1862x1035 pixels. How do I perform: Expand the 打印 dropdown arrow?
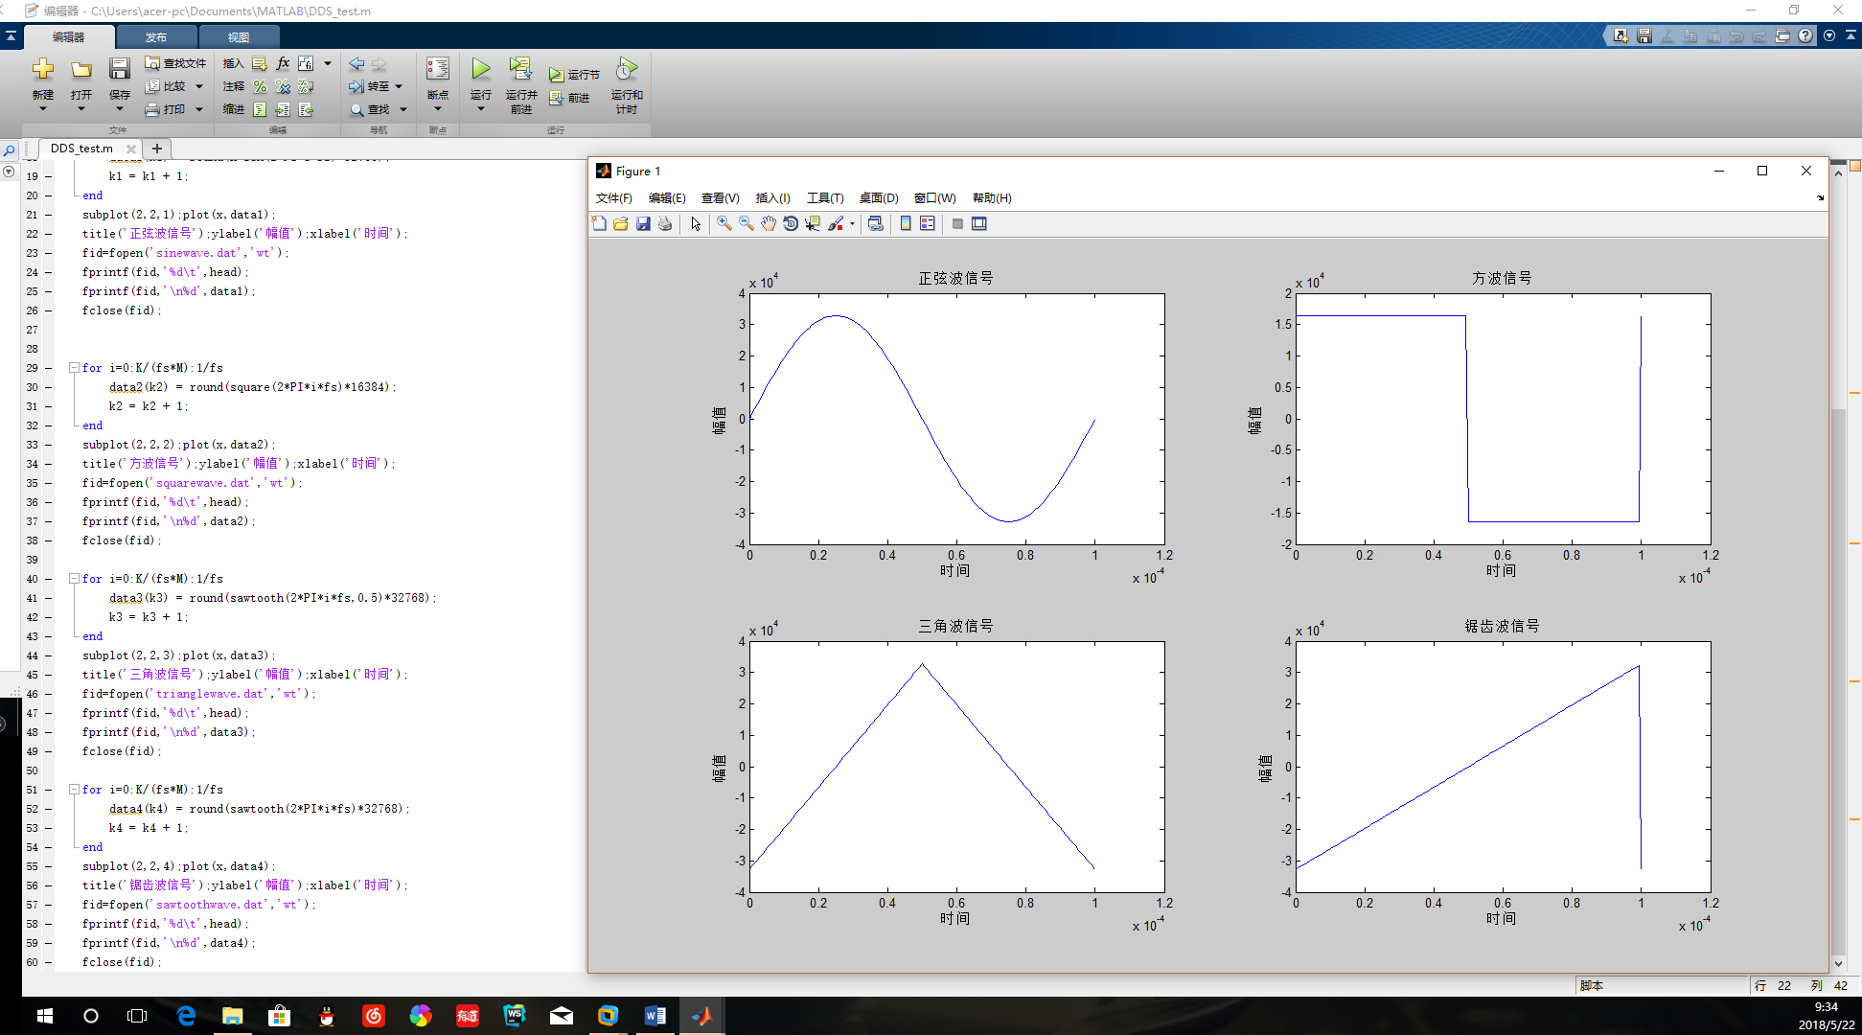pos(199,109)
